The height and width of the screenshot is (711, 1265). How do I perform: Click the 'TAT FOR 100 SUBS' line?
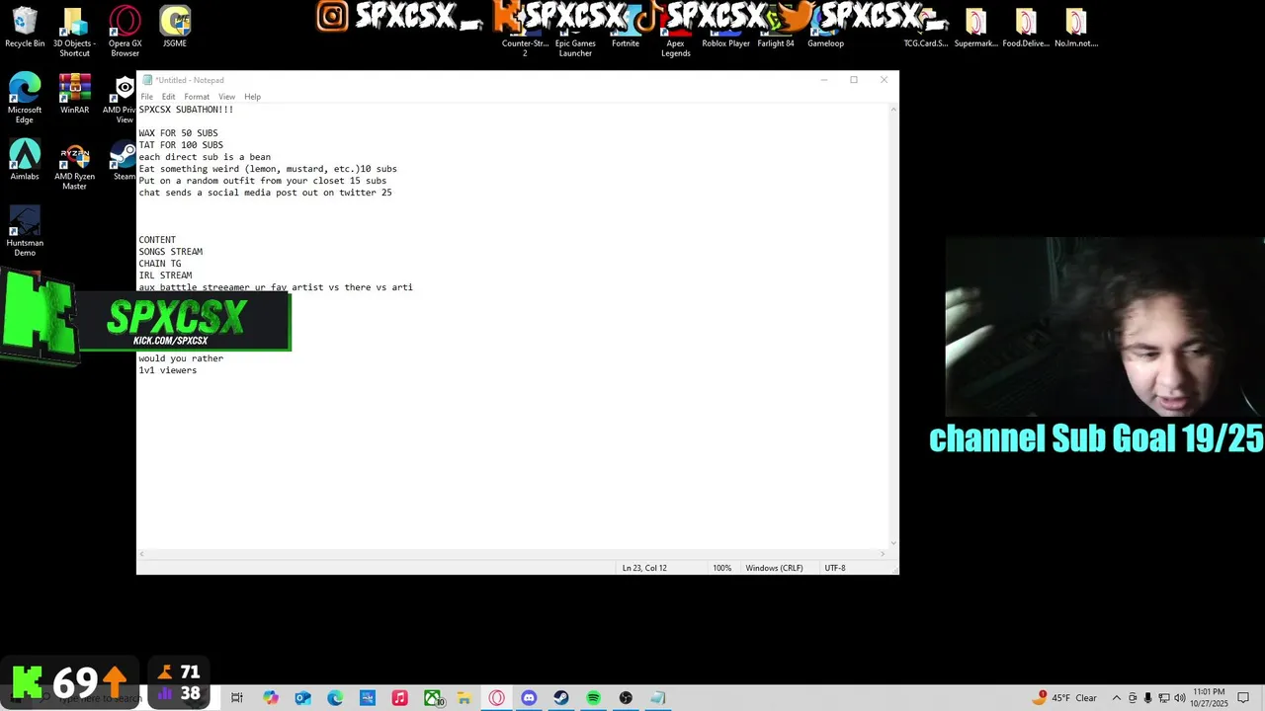tap(181, 145)
